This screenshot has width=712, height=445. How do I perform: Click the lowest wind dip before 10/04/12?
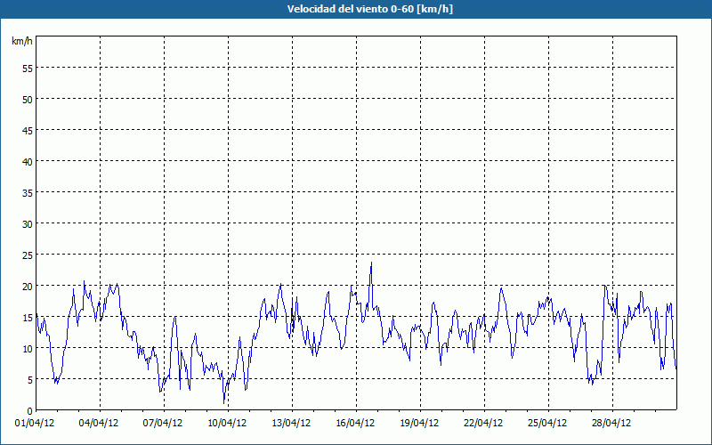coord(224,403)
